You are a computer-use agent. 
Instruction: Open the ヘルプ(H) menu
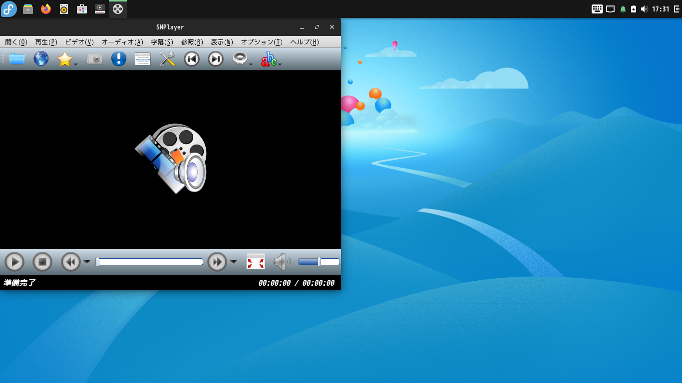point(305,42)
